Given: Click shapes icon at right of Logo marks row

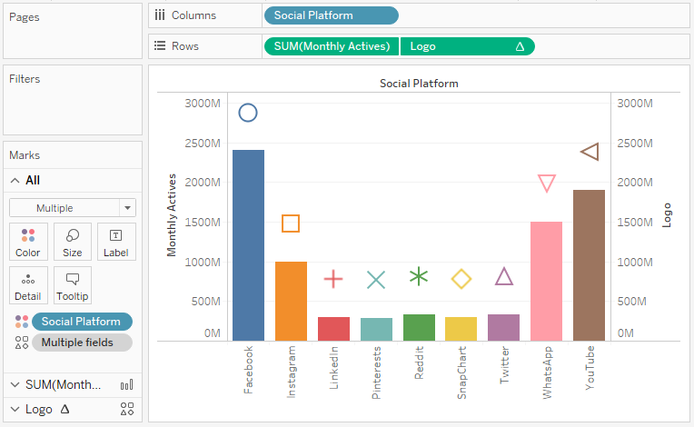Looking at the screenshot, I should pyautogui.click(x=127, y=409).
